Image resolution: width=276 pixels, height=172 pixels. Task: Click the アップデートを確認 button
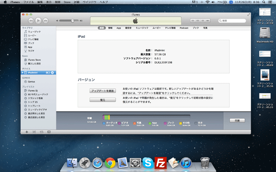[103, 91]
